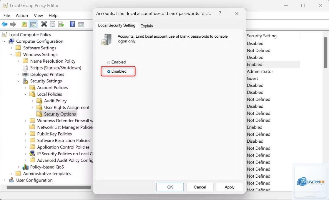Click the Policy-based QoS chart icon

(25, 167)
